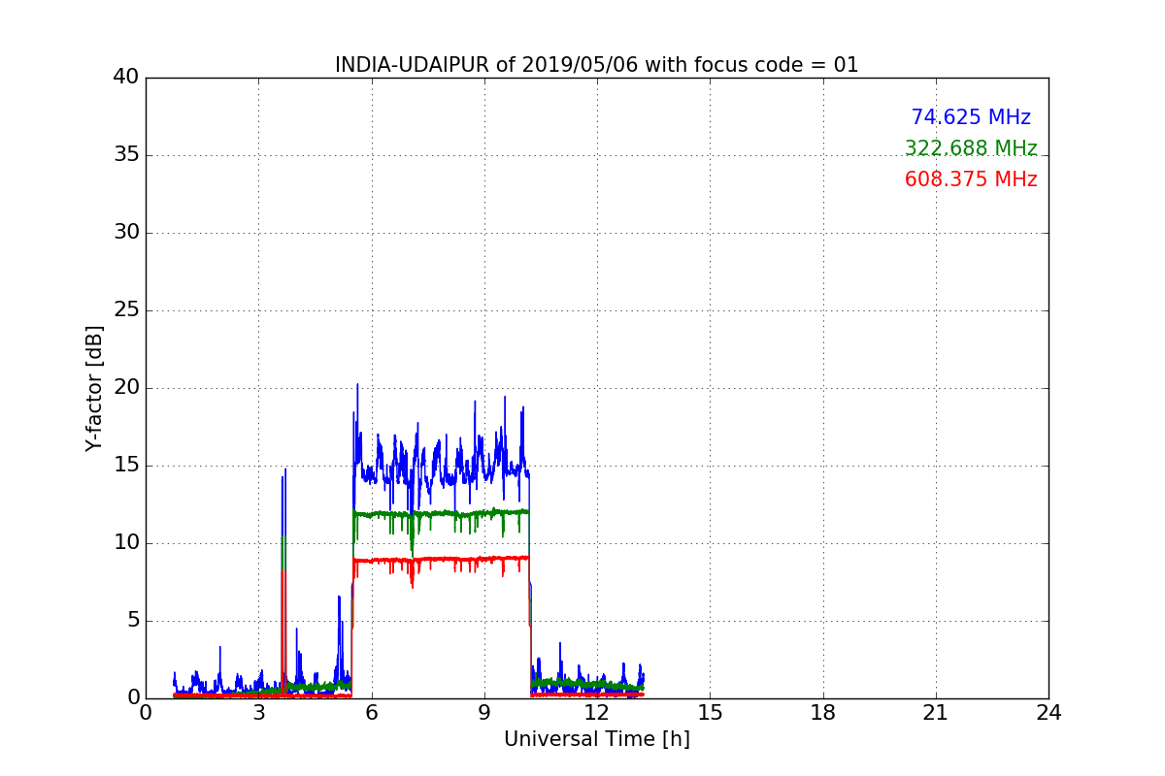Click y-axis tick label 35
Image resolution: width=1165 pixels, height=776 pixels.
pyautogui.click(x=126, y=155)
